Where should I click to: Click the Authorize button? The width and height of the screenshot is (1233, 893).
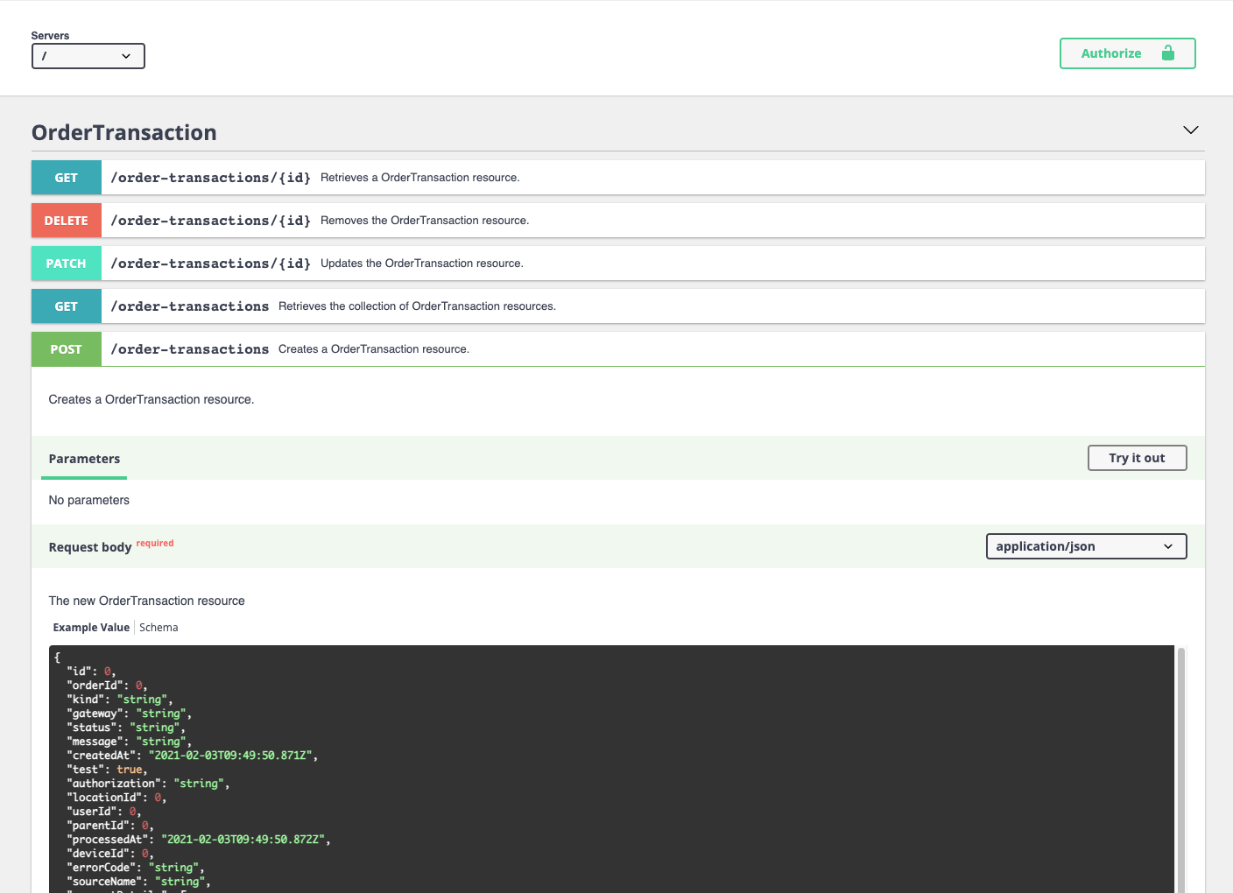pos(1128,53)
